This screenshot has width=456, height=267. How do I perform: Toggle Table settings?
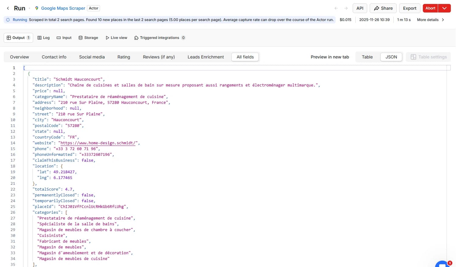(x=428, y=57)
